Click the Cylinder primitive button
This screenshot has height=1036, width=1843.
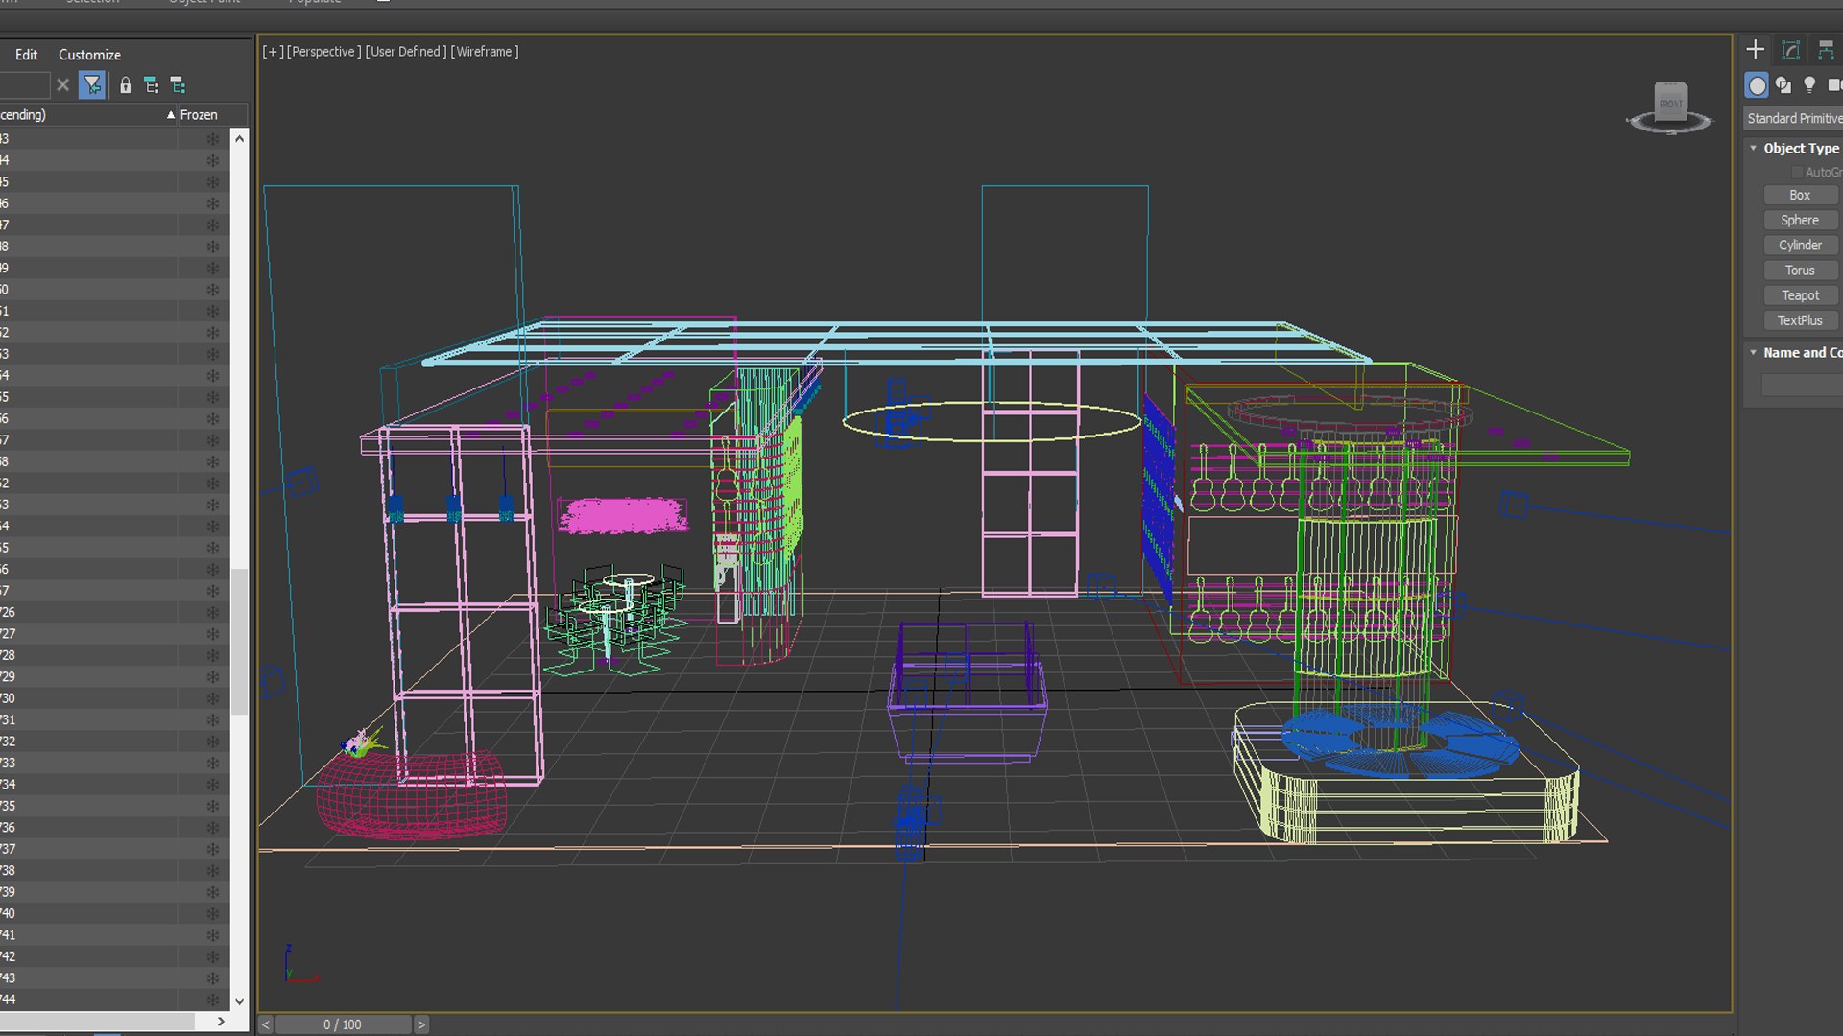[x=1800, y=246]
